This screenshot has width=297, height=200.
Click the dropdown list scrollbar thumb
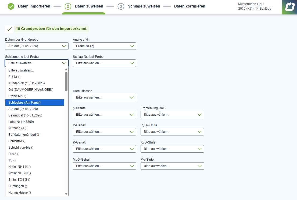coord(66,81)
